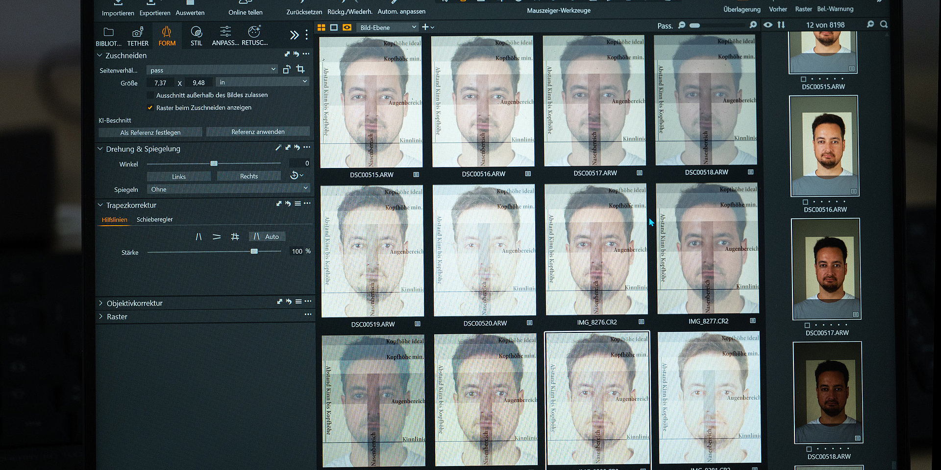Select the Form tool tab
The width and height of the screenshot is (941, 470).
(x=167, y=37)
